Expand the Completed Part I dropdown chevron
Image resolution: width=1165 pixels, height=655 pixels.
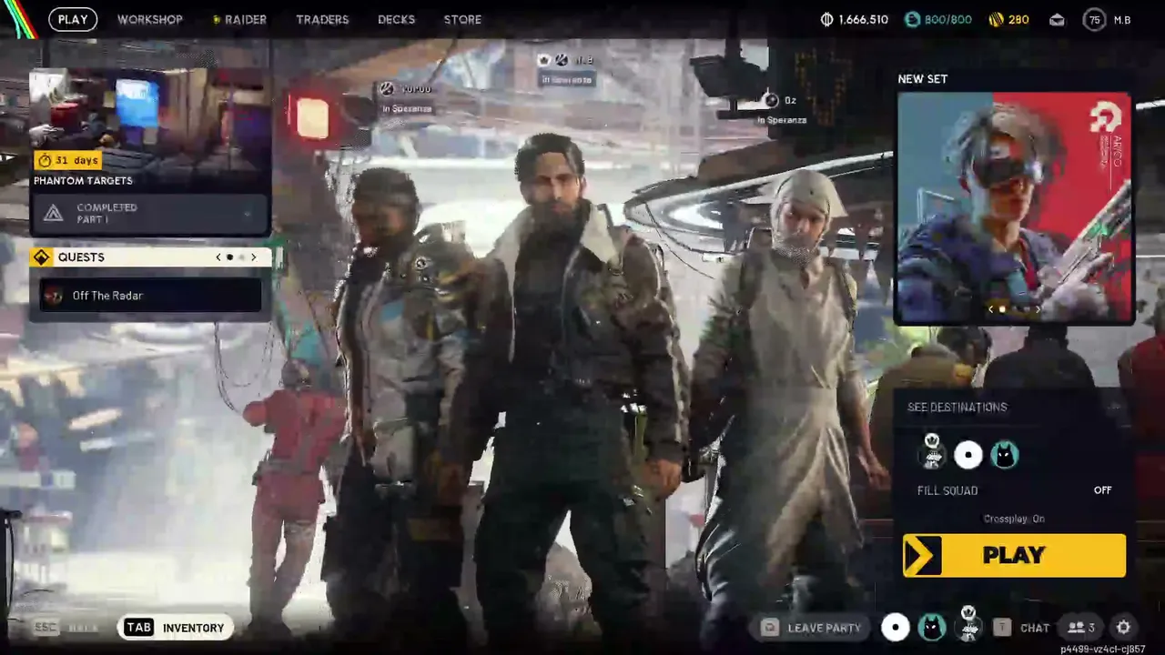[x=248, y=214]
